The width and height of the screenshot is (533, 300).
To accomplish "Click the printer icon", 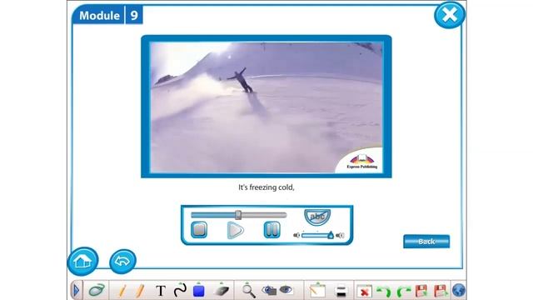I will (341, 291).
